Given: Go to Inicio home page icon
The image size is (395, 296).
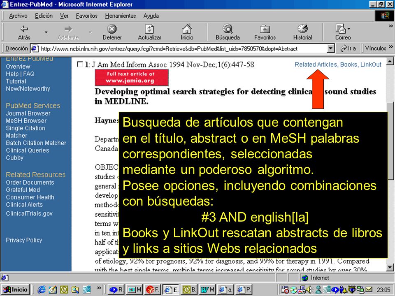Looking at the screenshot, I should [x=187, y=29].
